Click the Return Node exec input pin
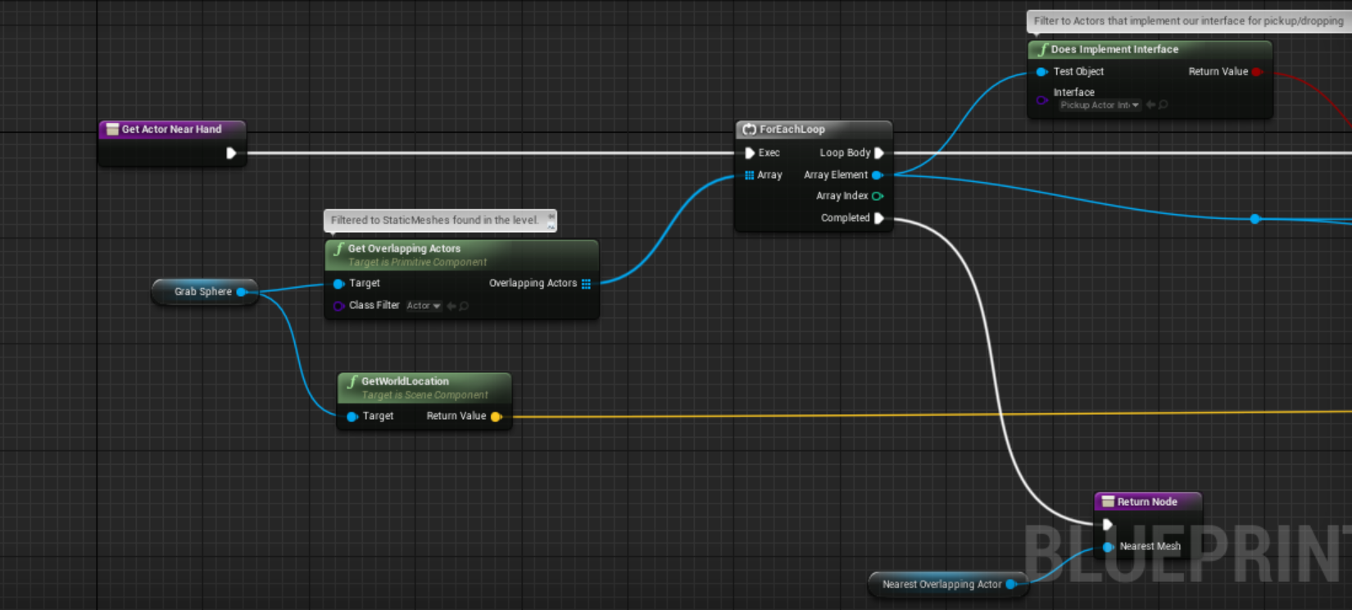Screen dimensions: 1352x610 click(x=1107, y=525)
